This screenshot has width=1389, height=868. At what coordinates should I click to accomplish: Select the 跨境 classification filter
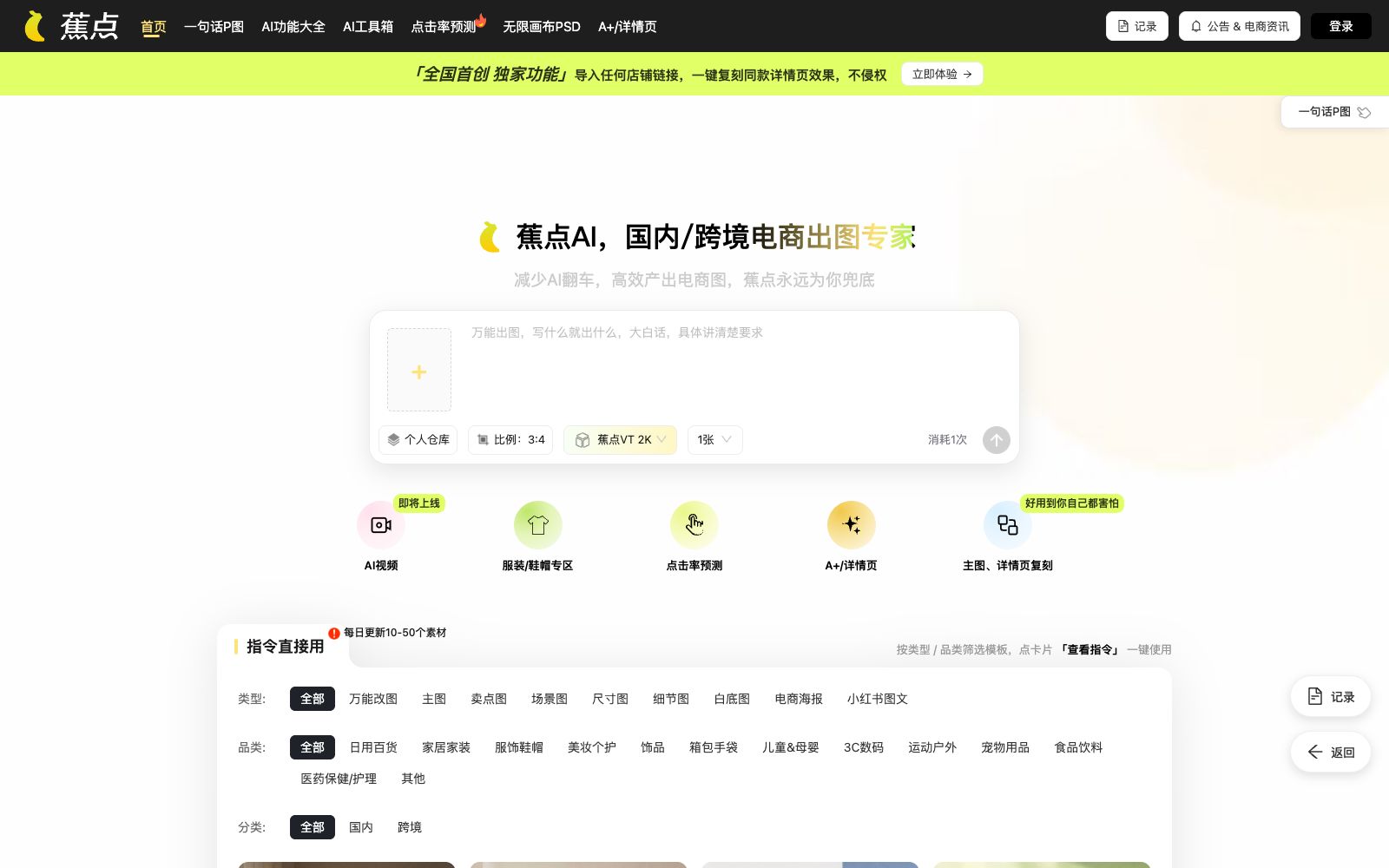[410, 827]
